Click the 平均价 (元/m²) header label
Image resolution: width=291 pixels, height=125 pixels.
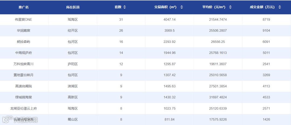(x=214, y=7)
